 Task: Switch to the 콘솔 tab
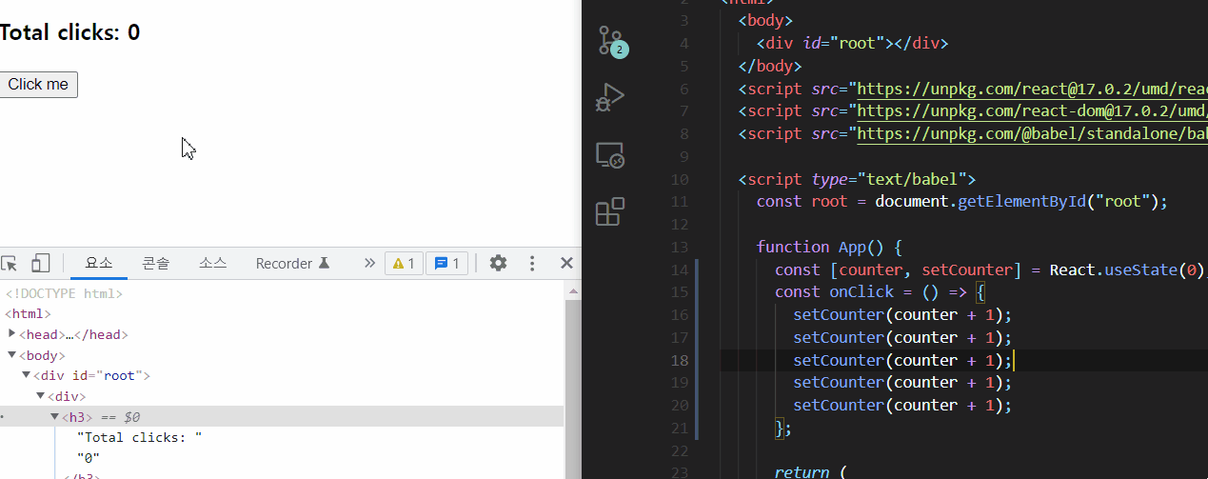(x=156, y=264)
